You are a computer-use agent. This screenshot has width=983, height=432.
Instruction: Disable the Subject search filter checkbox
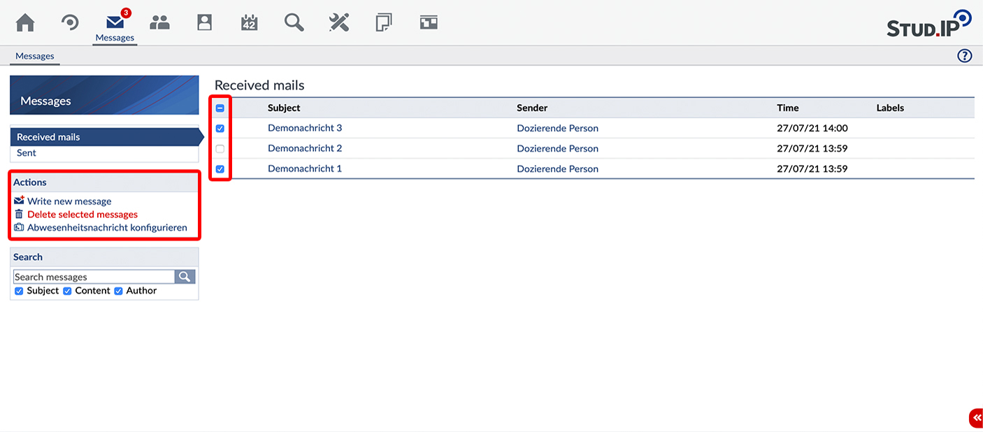point(19,291)
